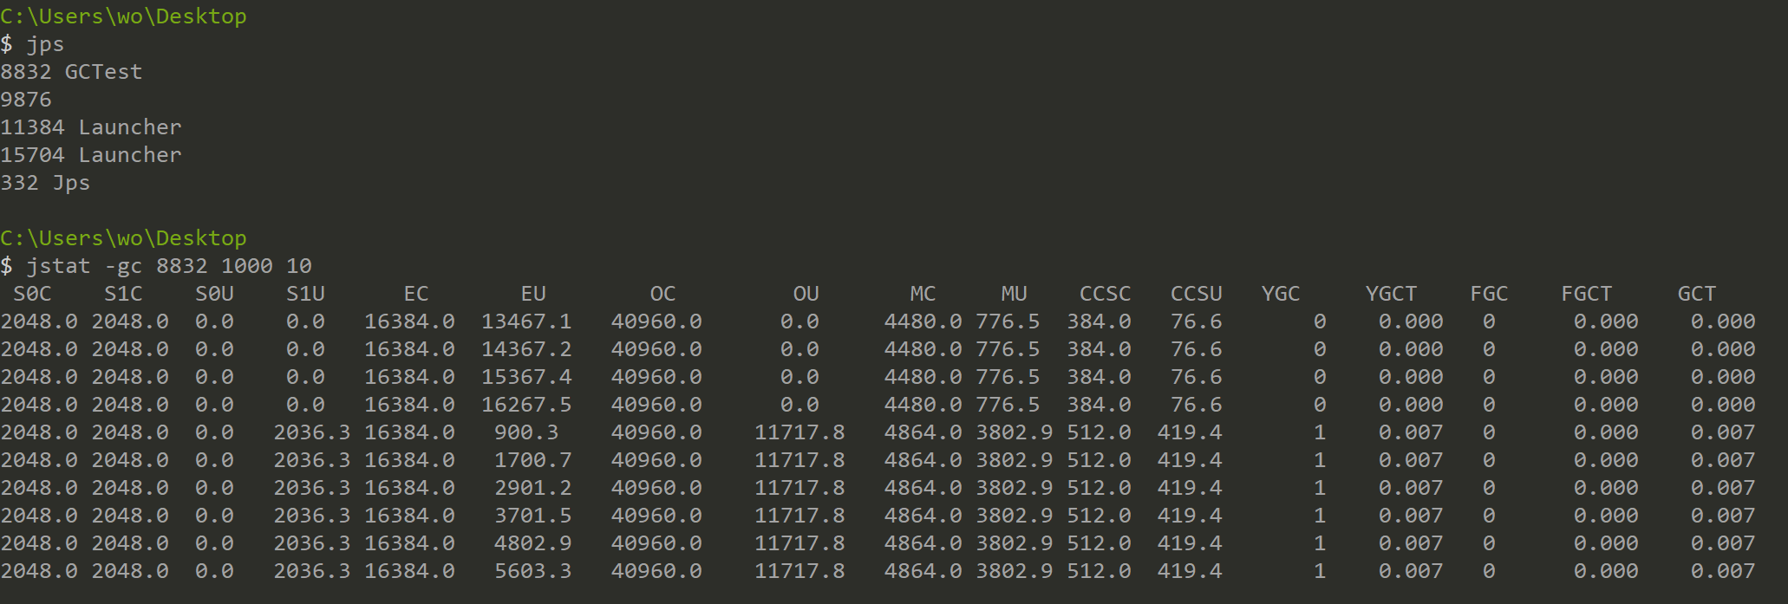Click the OU column header
This screenshot has width=1788, height=604.
click(806, 294)
